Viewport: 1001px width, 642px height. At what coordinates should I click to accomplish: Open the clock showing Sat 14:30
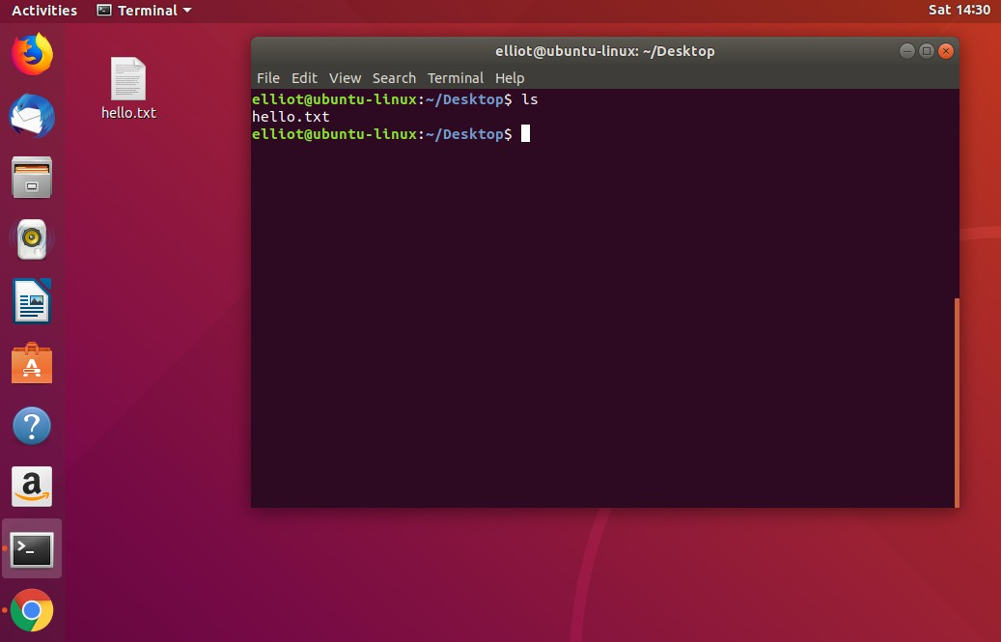coord(959,10)
